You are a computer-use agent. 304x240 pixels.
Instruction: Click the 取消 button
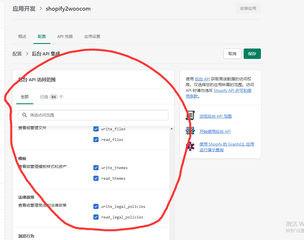[232, 54]
